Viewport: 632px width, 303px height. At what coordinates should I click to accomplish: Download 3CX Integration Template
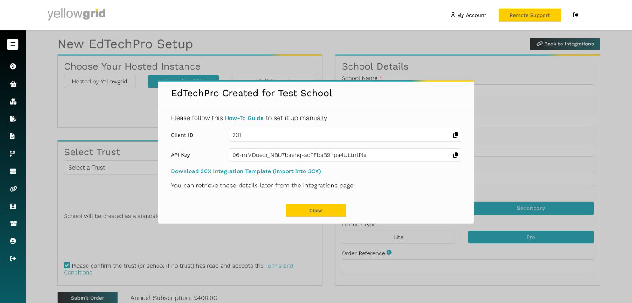pyautogui.click(x=246, y=171)
